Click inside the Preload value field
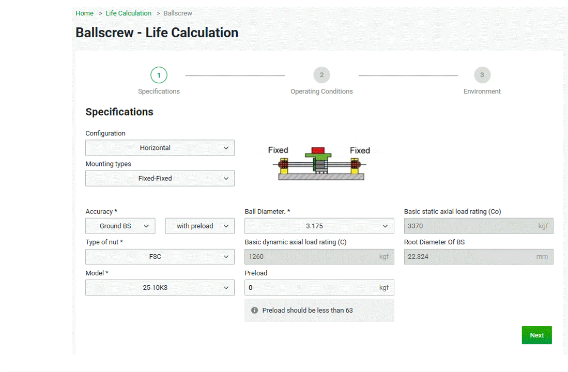 [310, 287]
